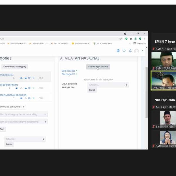Open the Chrome extensions puzzle icon
Screen dimensions: 176x176
pos(131,39)
